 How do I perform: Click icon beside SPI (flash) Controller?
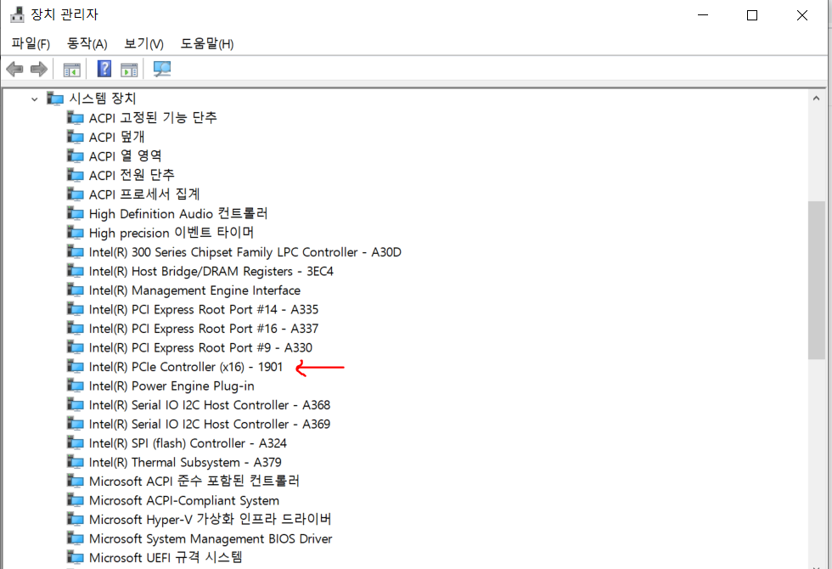click(x=76, y=442)
